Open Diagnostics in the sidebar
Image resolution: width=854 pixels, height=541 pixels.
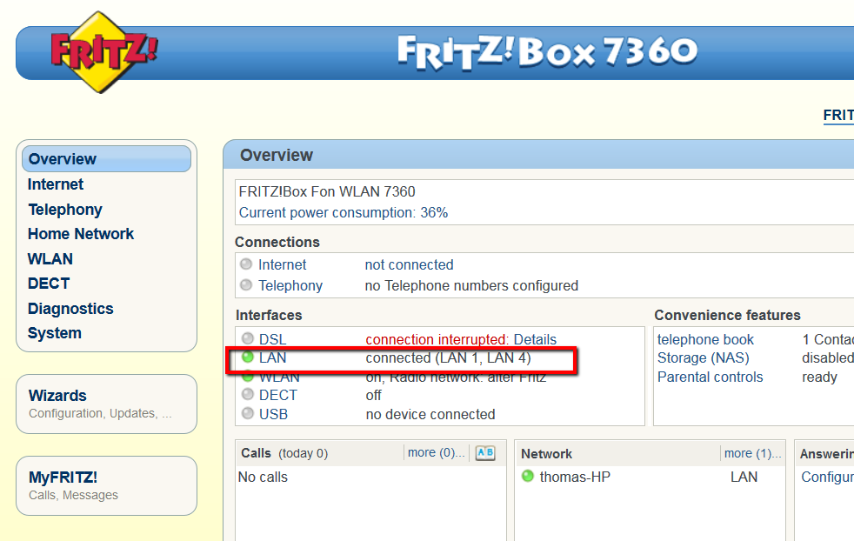(x=70, y=309)
